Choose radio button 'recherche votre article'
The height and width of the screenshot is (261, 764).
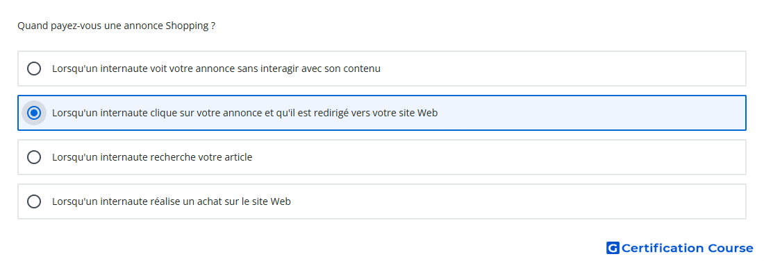click(34, 157)
